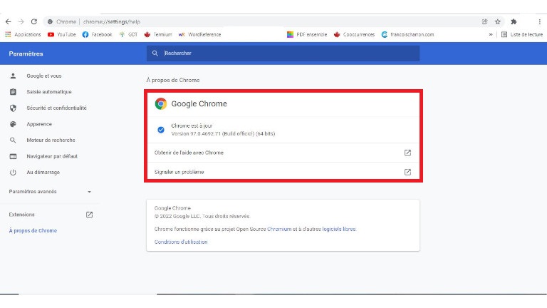The width and height of the screenshot is (547, 308).
Task: Open the Applications grid icon in bookmarks bar
Action: click(8, 34)
